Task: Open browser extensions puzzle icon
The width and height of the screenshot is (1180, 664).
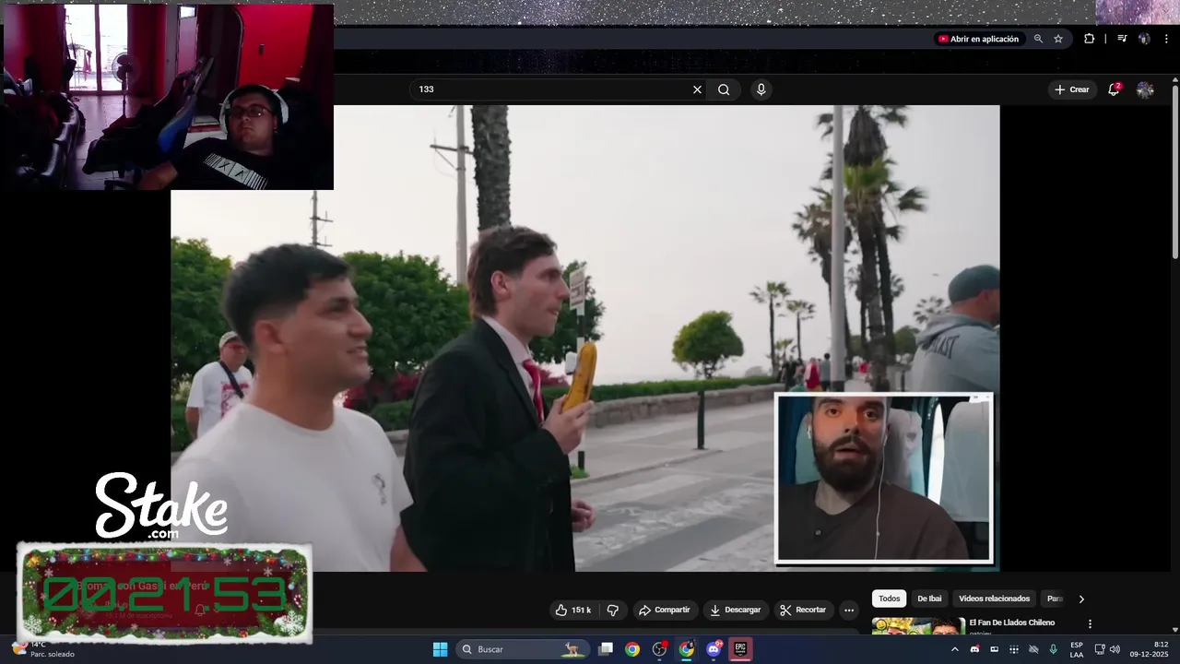Action: point(1090,39)
